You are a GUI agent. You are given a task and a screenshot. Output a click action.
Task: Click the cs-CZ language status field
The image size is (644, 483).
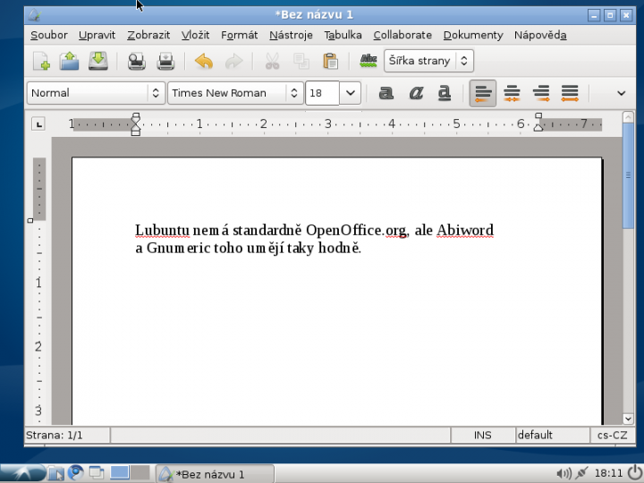(613, 435)
